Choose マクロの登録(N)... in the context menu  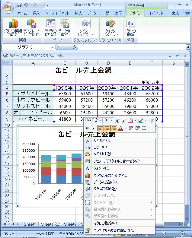point(119,223)
